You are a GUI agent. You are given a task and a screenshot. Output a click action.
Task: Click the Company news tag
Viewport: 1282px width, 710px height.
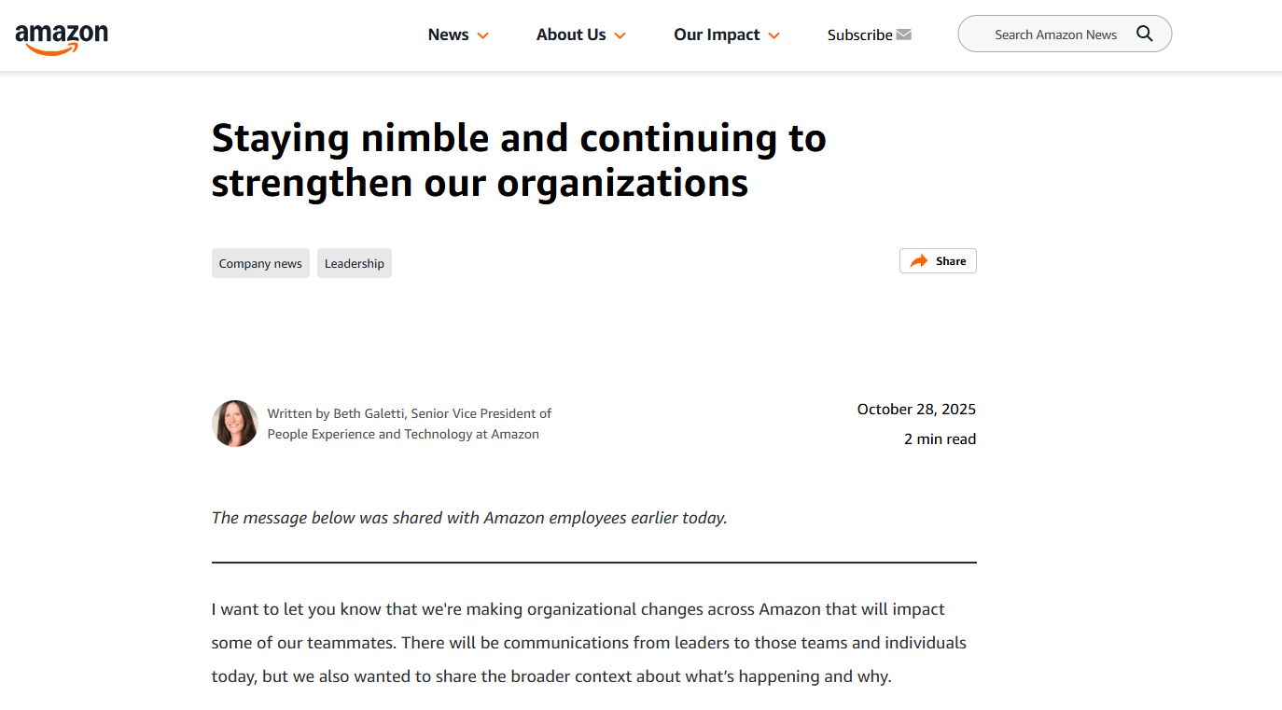[x=260, y=263]
